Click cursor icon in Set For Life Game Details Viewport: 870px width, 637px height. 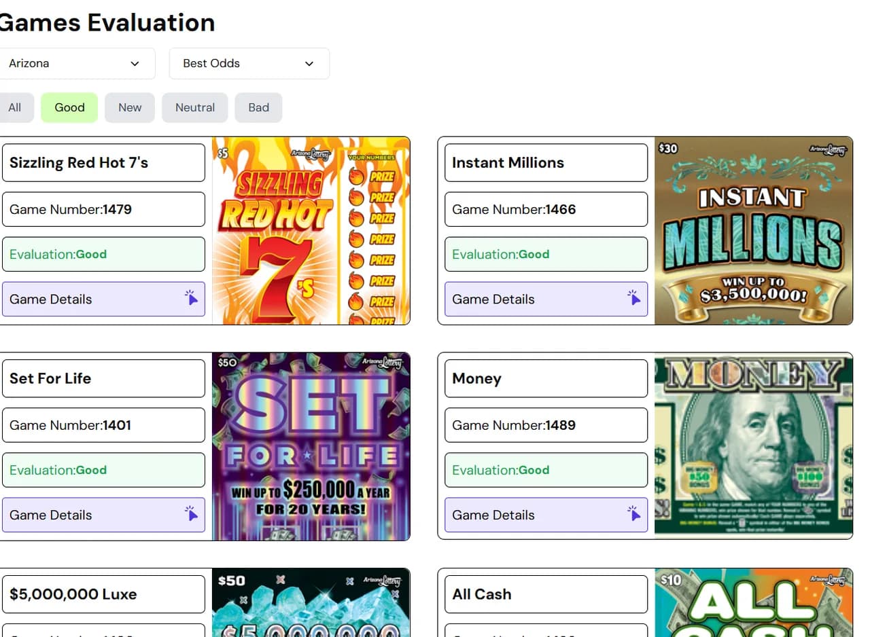click(191, 514)
